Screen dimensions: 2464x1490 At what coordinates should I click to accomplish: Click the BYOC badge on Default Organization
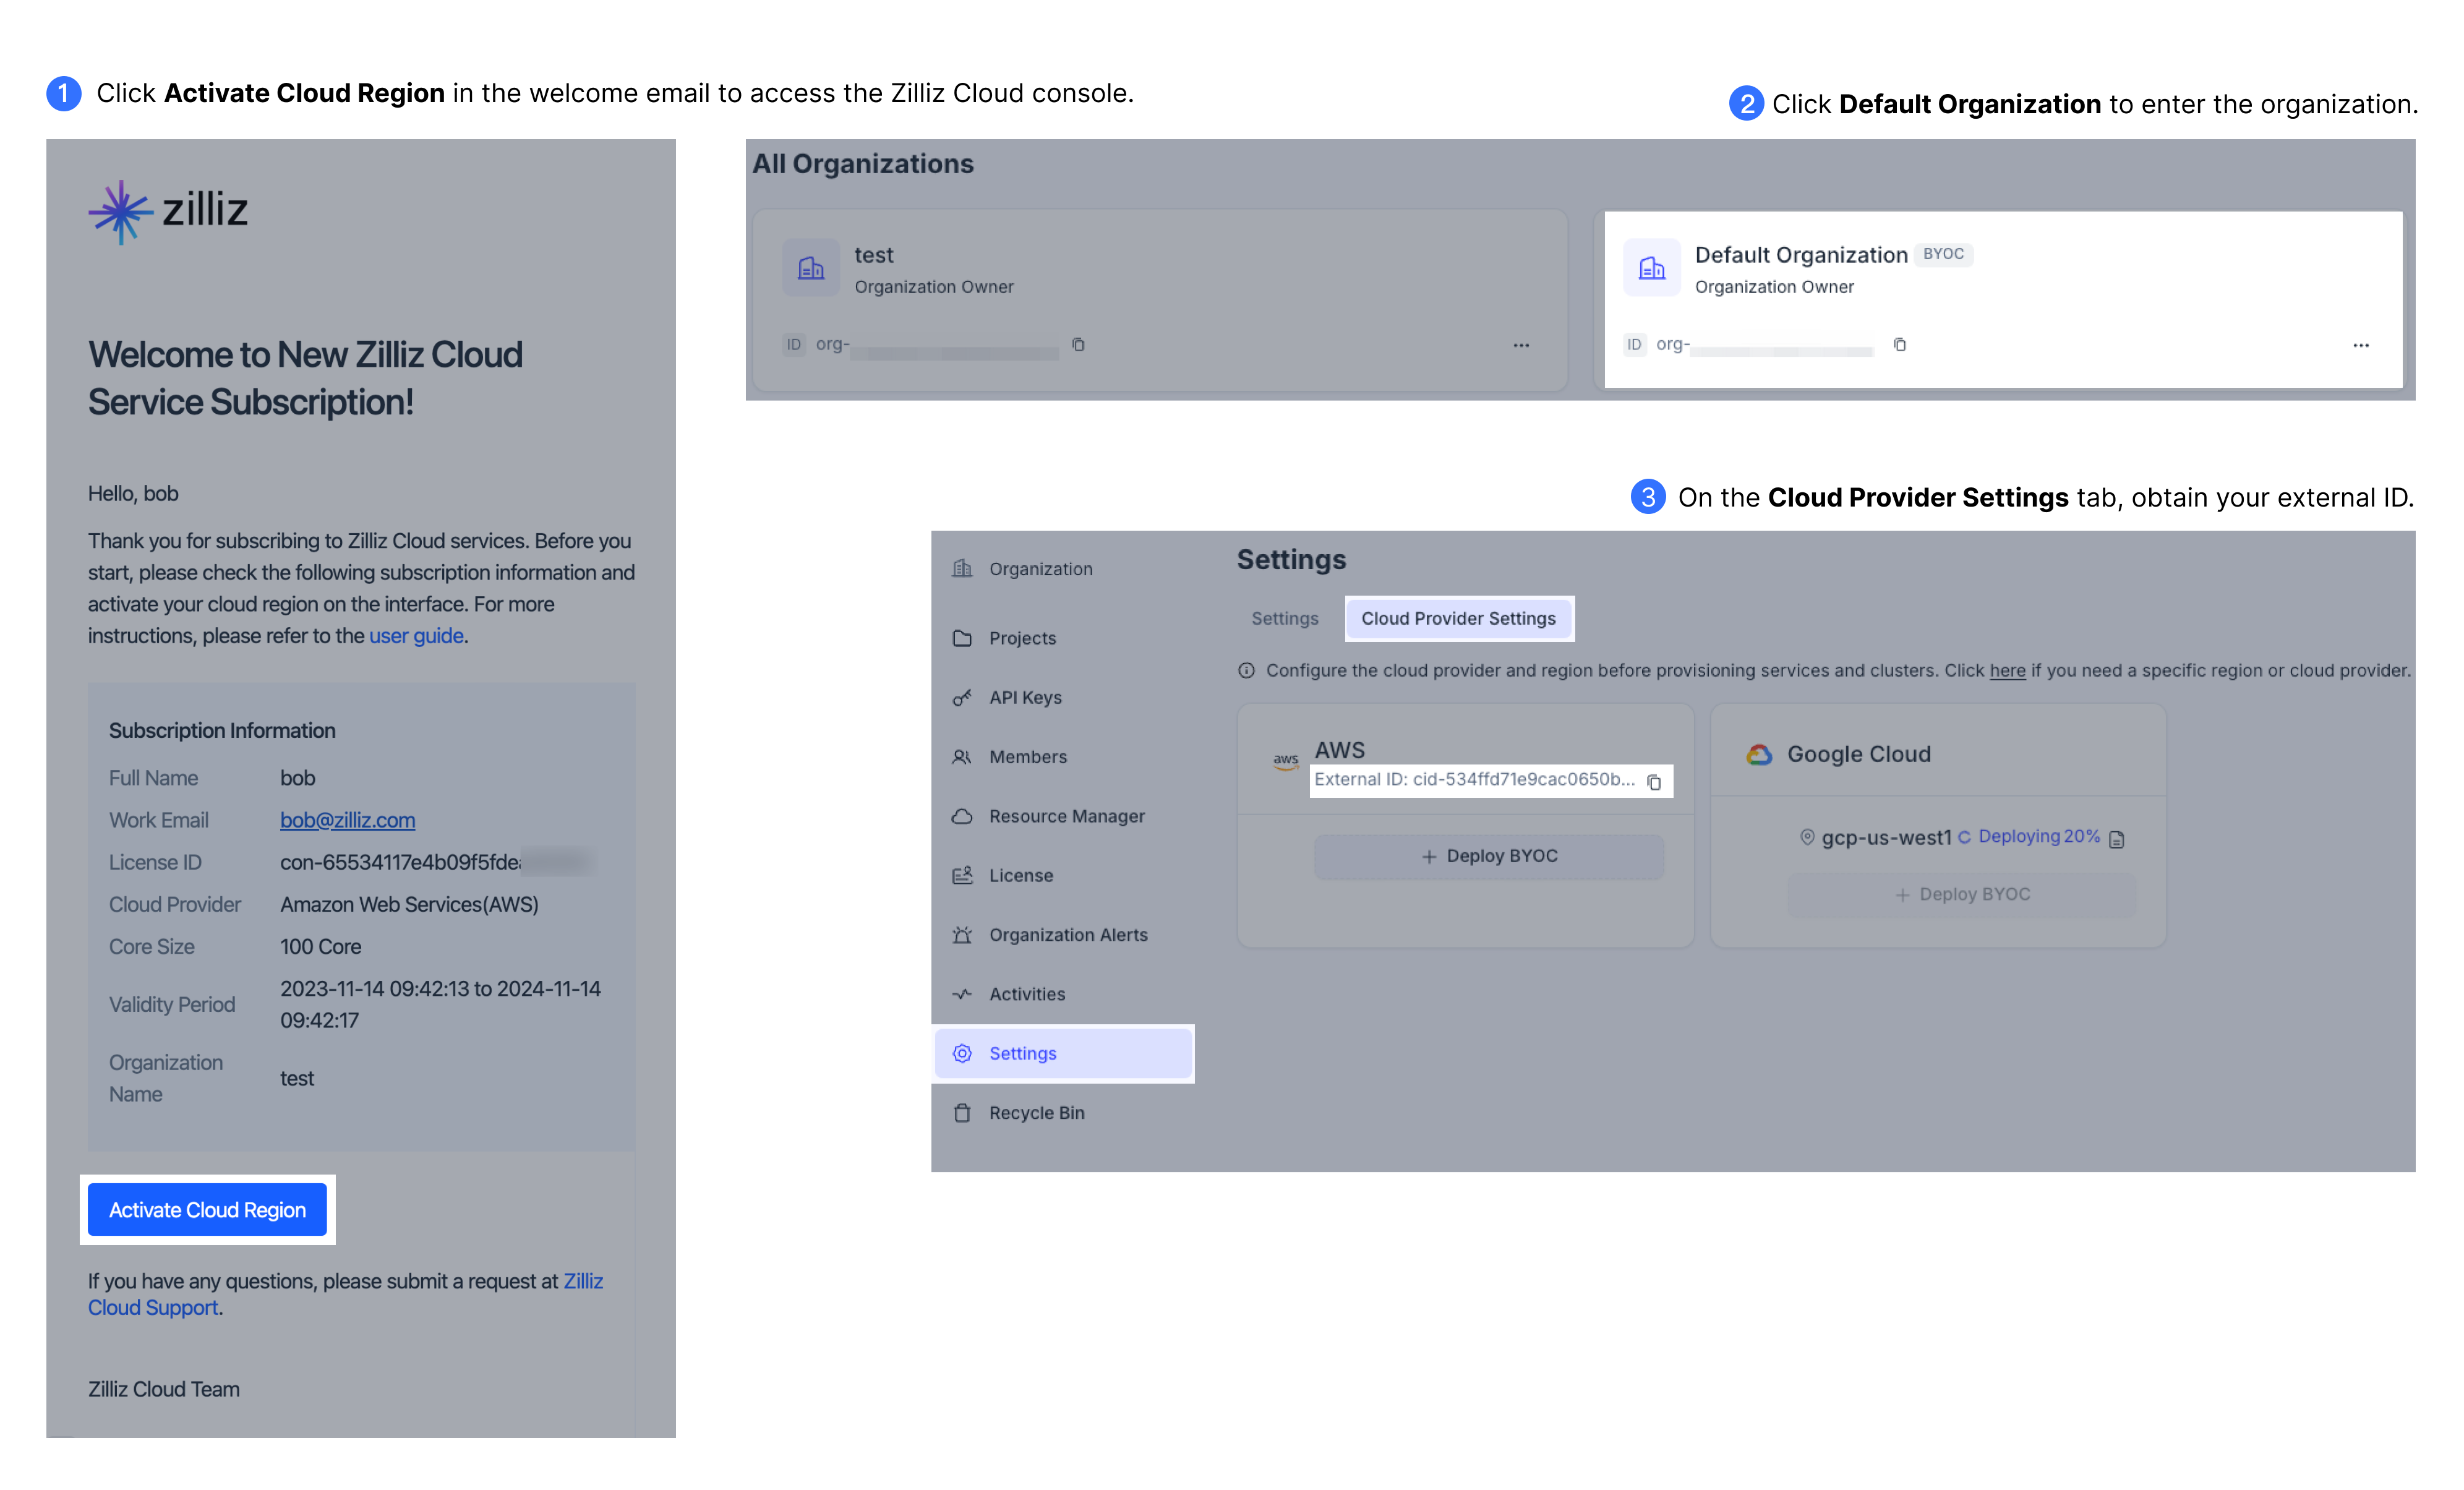pyautogui.click(x=1943, y=254)
